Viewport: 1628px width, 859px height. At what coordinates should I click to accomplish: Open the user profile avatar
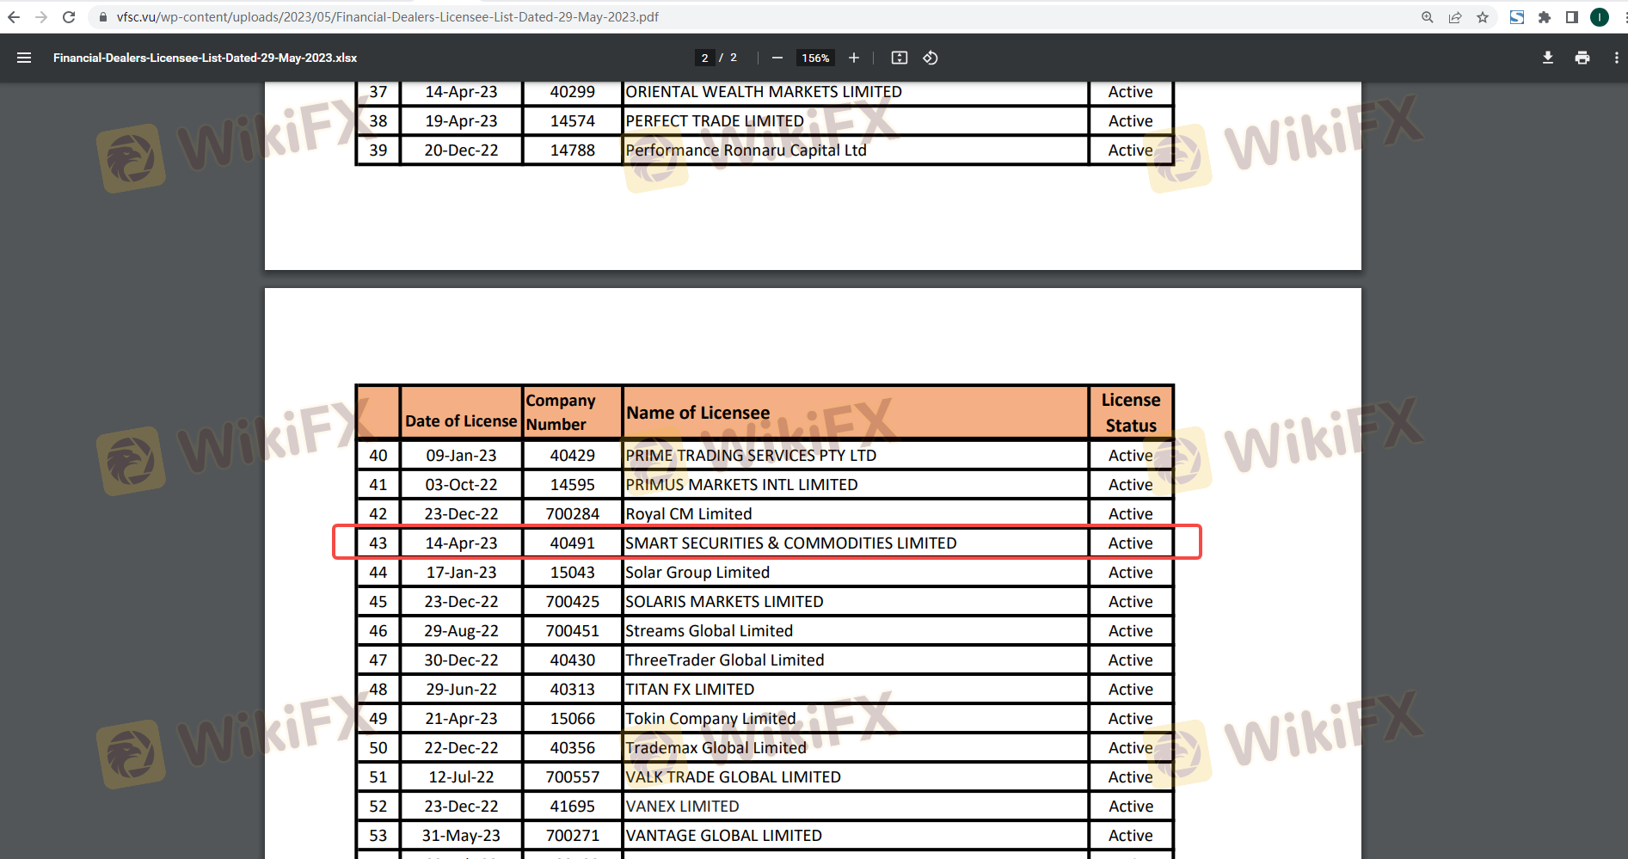[1600, 17]
